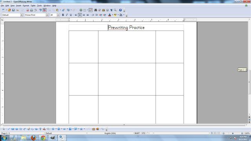251x141 pixels.
Task: Open the Format menu
Action: (26, 5)
